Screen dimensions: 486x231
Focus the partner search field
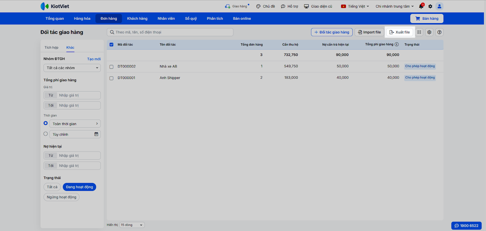tap(170, 32)
